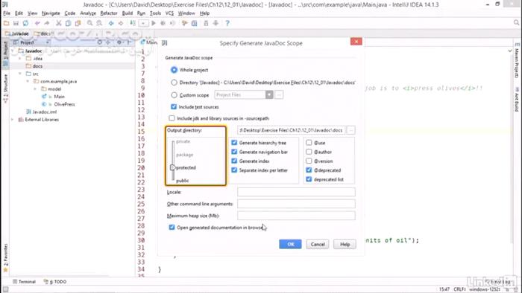
Task: Enable the @use checkbox
Action: click(309, 143)
